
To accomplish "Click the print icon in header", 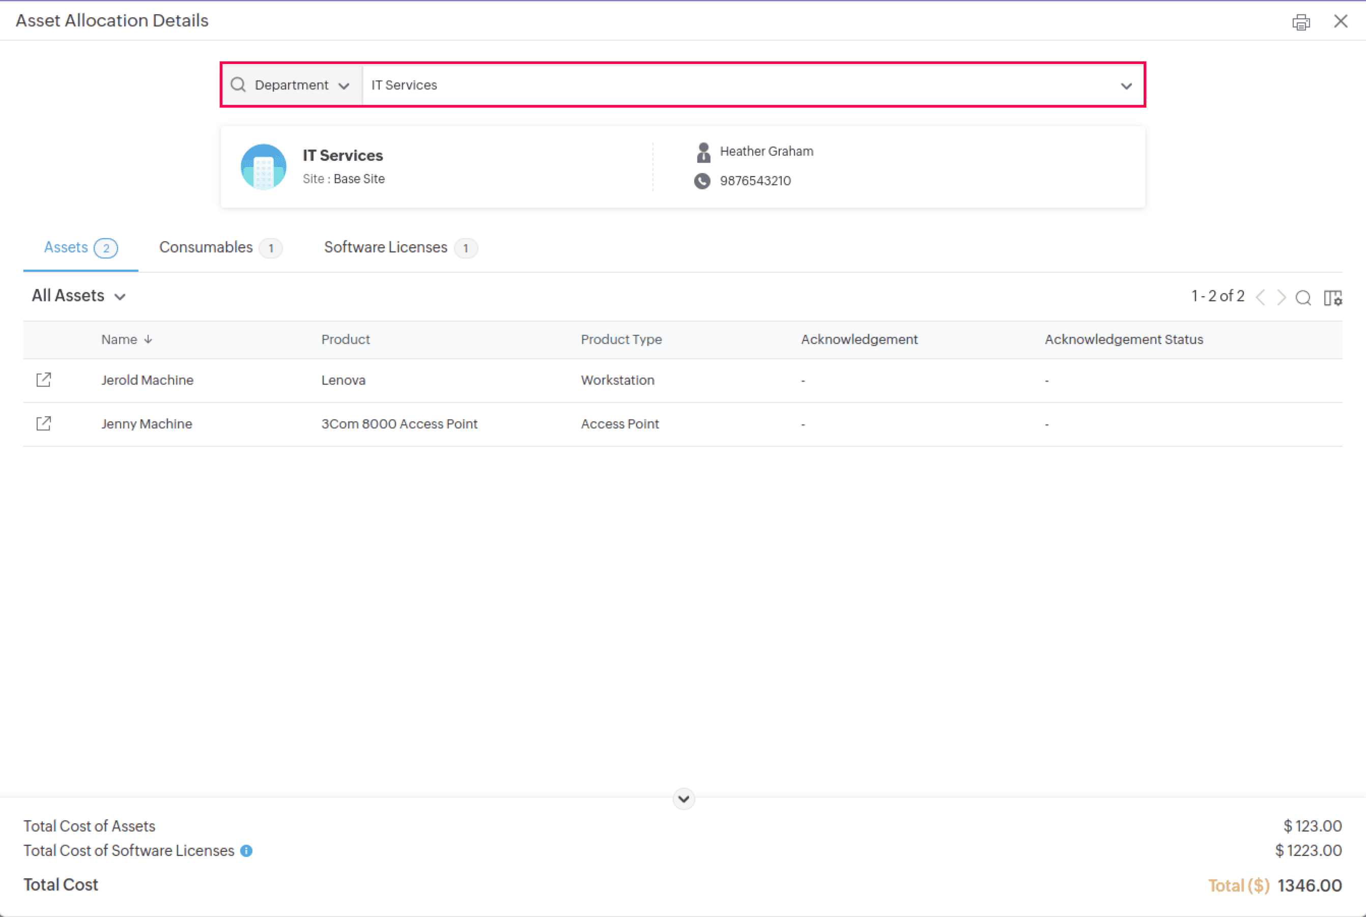I will 1300,22.
